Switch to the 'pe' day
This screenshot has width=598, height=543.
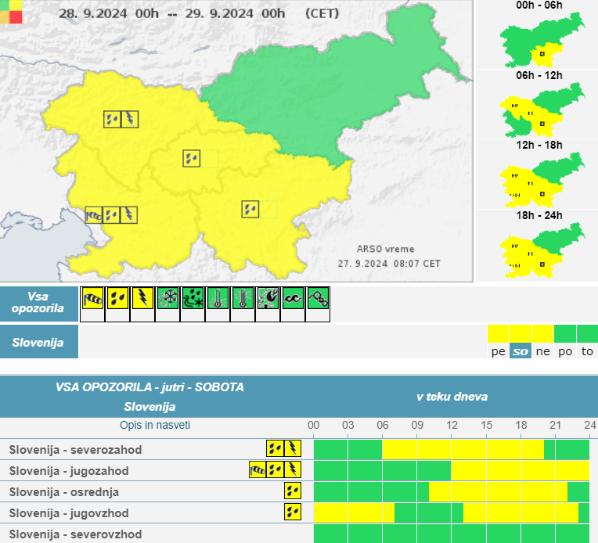click(498, 351)
